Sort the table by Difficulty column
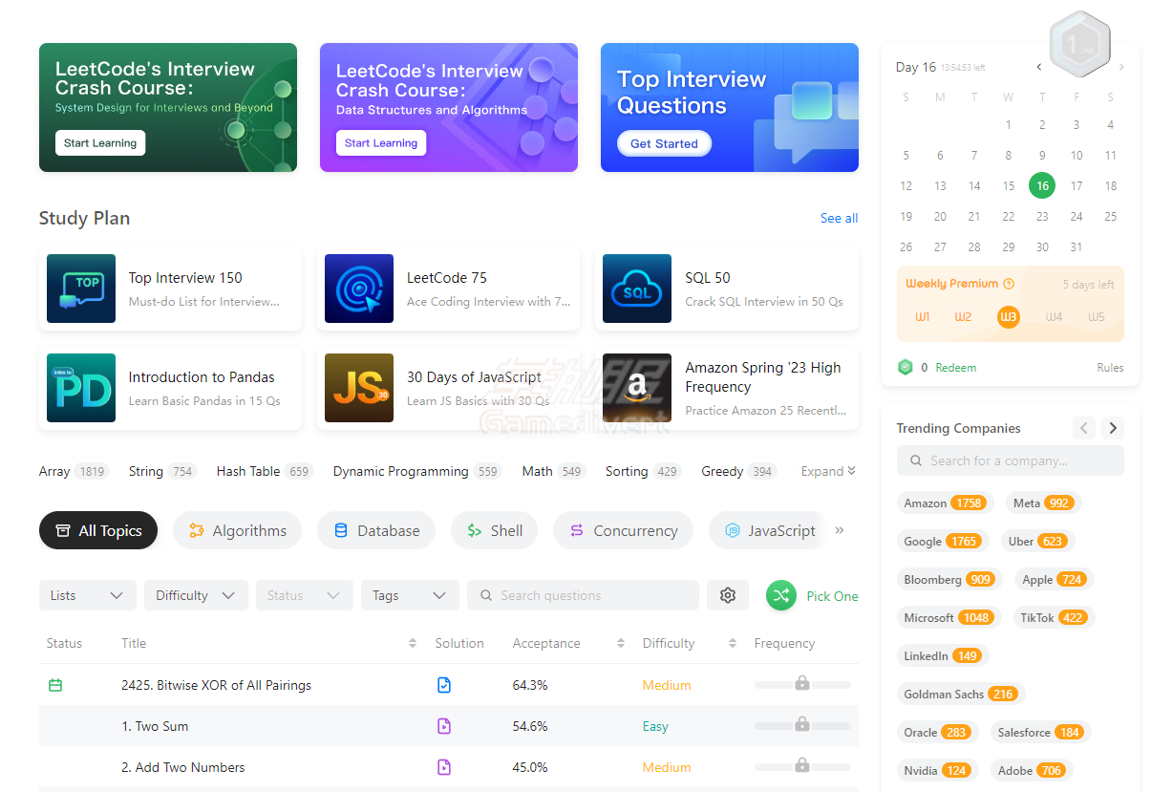1151x792 pixels. [733, 643]
